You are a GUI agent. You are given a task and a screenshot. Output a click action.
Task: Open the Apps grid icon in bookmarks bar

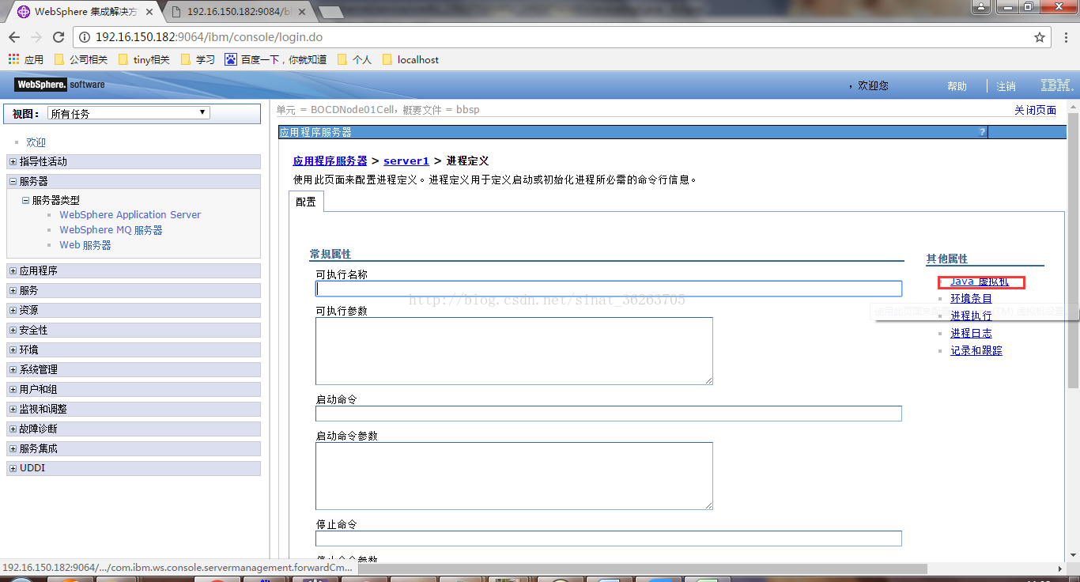click(x=13, y=59)
